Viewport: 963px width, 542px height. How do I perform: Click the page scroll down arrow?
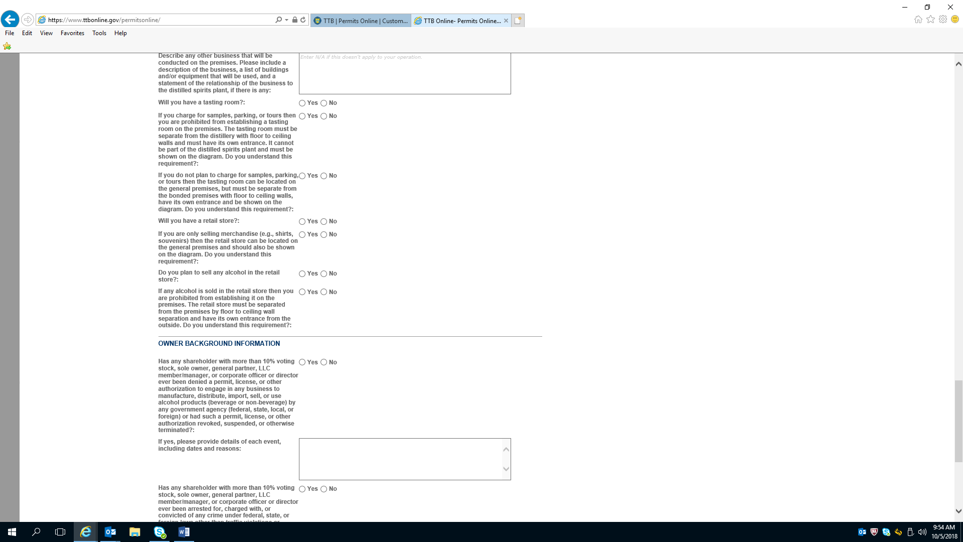tap(958, 511)
